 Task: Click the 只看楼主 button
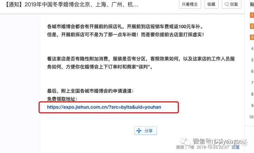(190, 4)
